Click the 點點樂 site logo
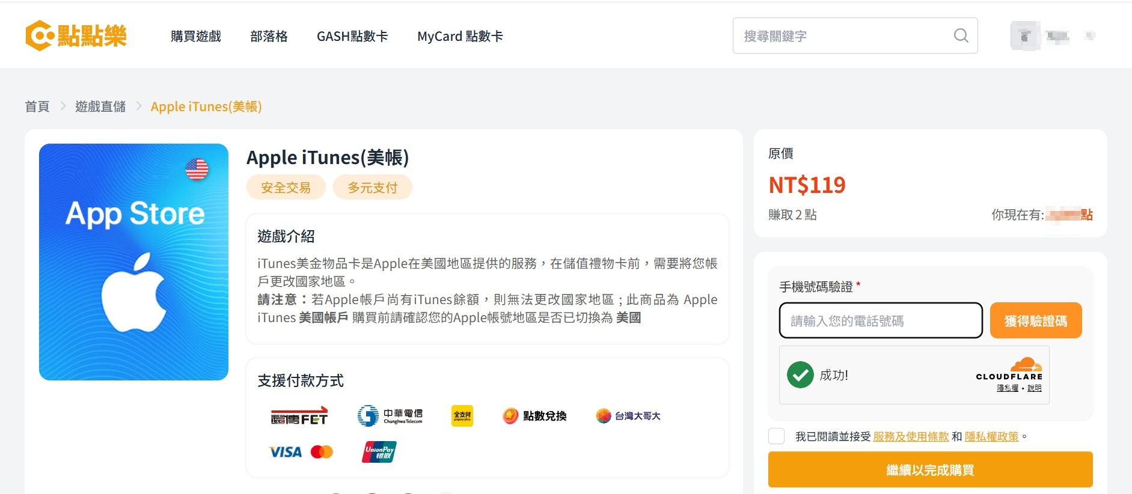The image size is (1132, 494). click(x=76, y=35)
